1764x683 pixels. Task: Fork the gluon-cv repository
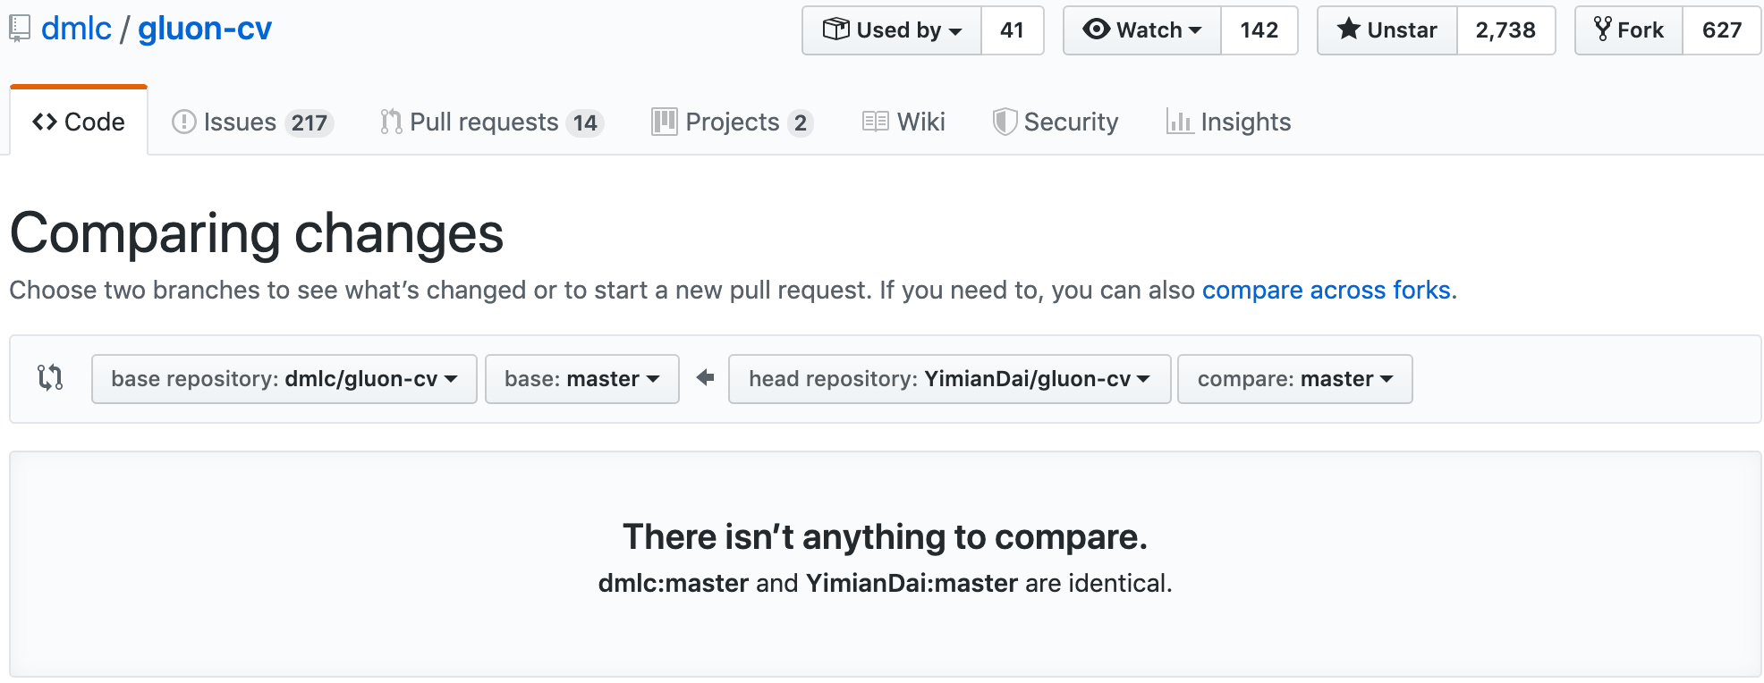[x=1629, y=30]
